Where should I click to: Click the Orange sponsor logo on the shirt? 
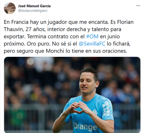coord(85,127)
